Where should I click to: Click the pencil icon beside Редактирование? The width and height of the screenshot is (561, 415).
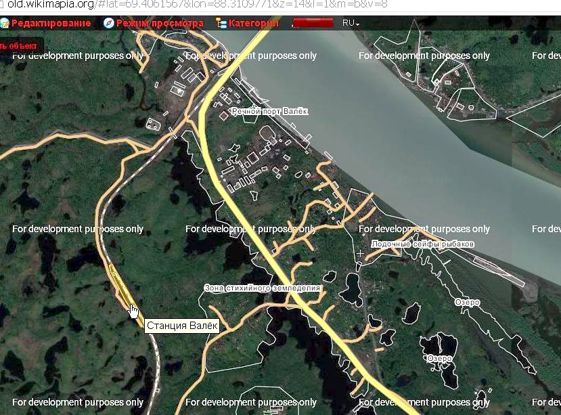pos(5,23)
